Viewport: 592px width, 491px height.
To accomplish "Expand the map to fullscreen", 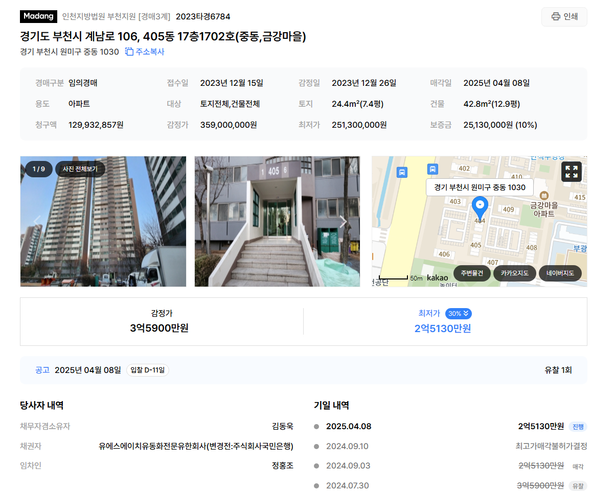I will [571, 172].
